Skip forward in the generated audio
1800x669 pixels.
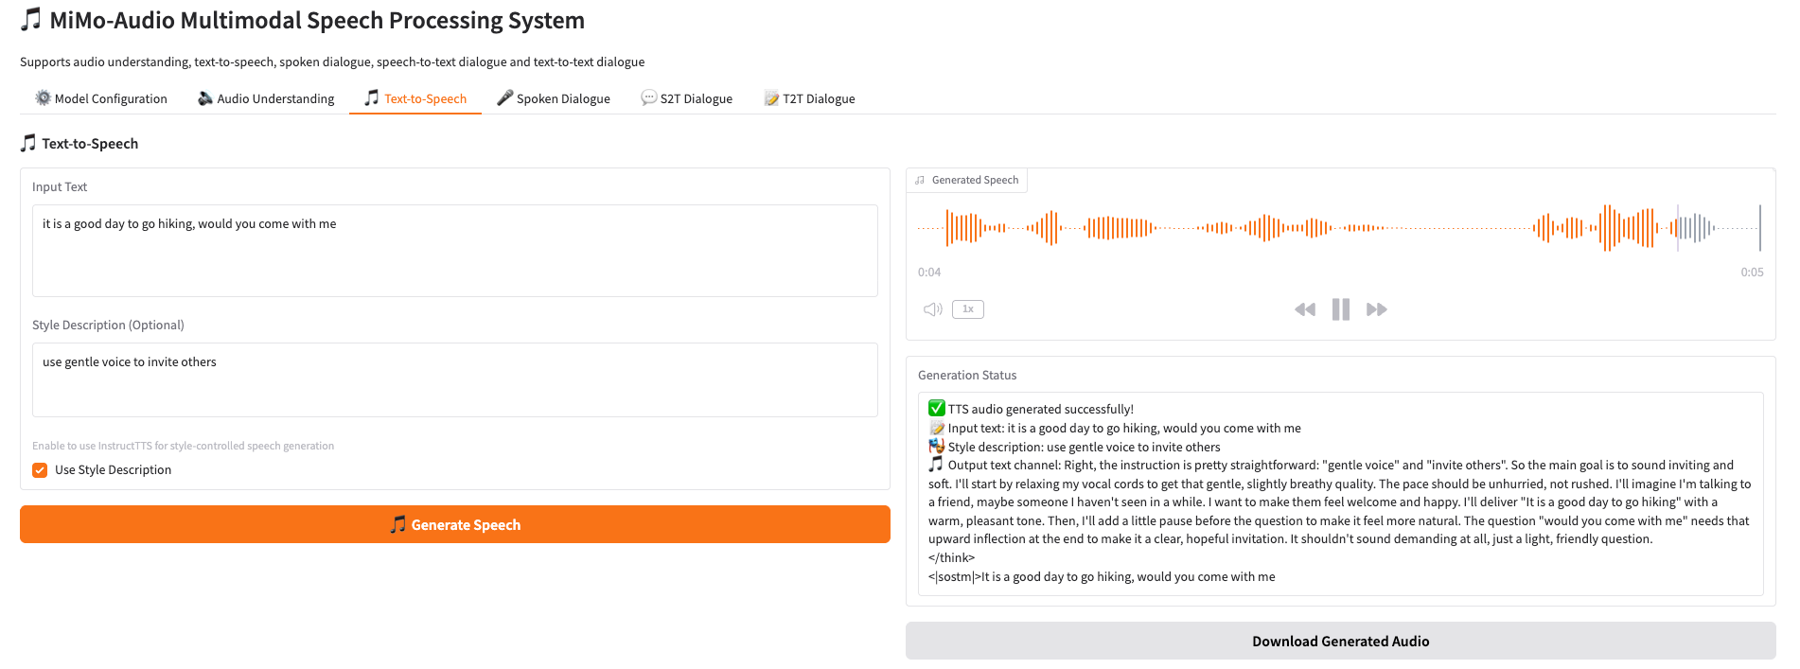coord(1377,309)
